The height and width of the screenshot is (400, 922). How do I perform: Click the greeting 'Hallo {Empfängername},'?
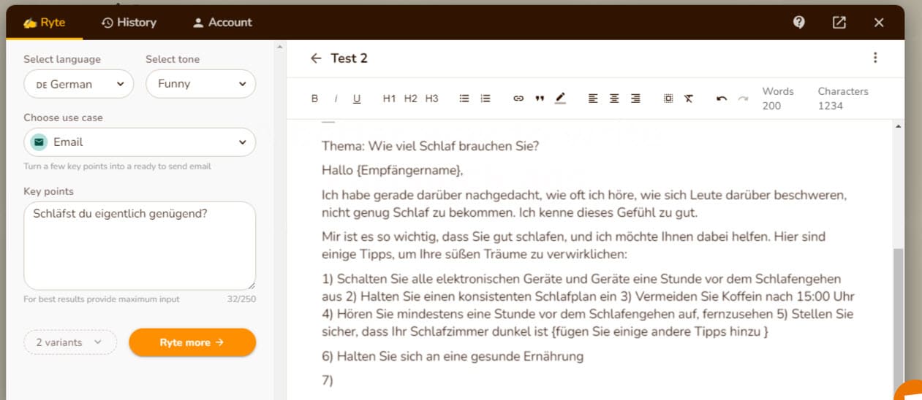(x=393, y=171)
